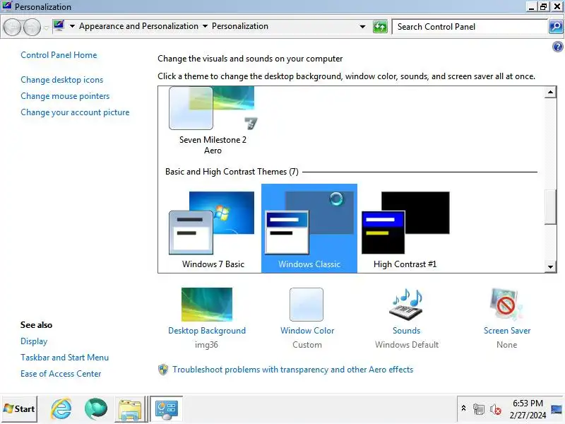565x424 pixels.
Task: Click the Start button
Action: [19, 409]
